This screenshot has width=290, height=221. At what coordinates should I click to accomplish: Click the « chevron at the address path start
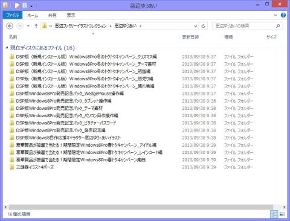tap(51, 26)
